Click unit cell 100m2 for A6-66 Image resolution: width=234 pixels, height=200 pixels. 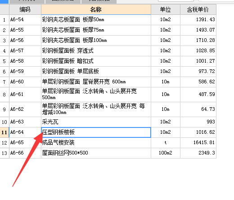click(166, 153)
